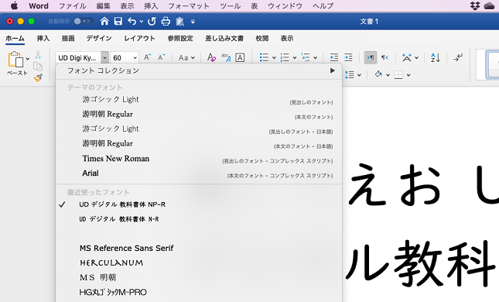
Task: Expand the フォント コレクション submenu arrow
Action: [x=333, y=70]
